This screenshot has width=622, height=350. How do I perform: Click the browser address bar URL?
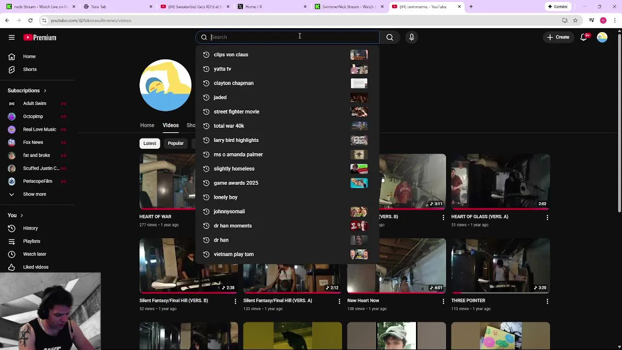(x=91, y=20)
